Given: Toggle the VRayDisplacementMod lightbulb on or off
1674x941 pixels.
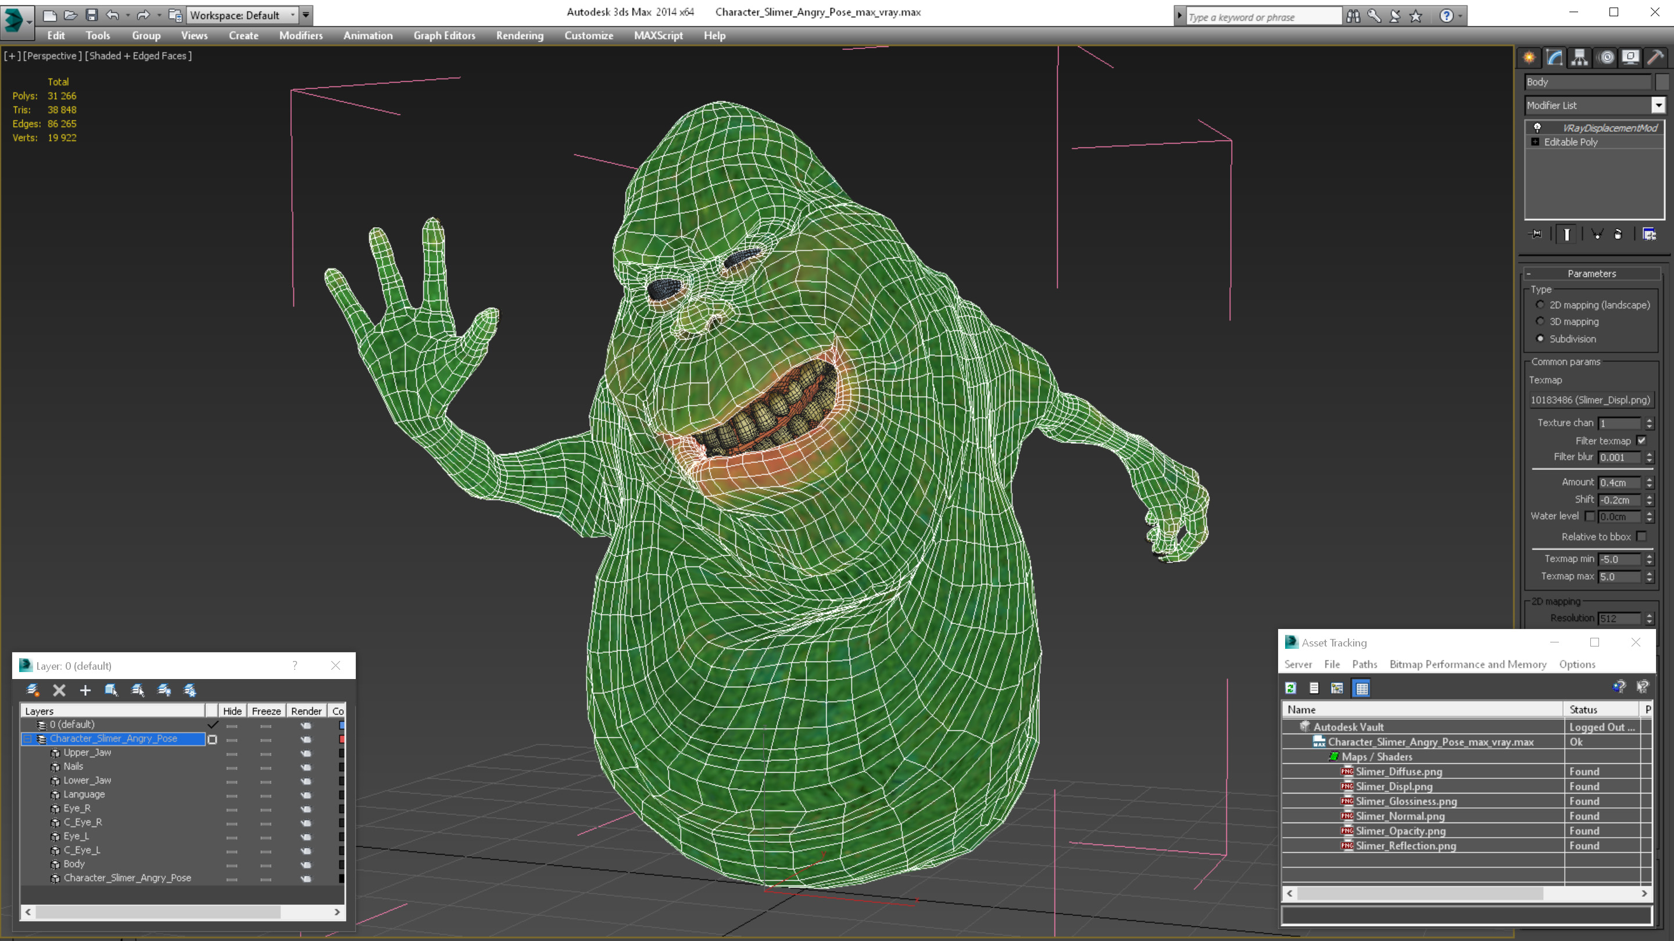Looking at the screenshot, I should [1537, 127].
